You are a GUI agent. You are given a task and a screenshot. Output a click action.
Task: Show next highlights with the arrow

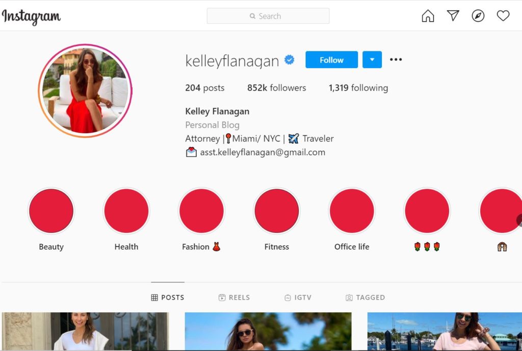tap(519, 220)
